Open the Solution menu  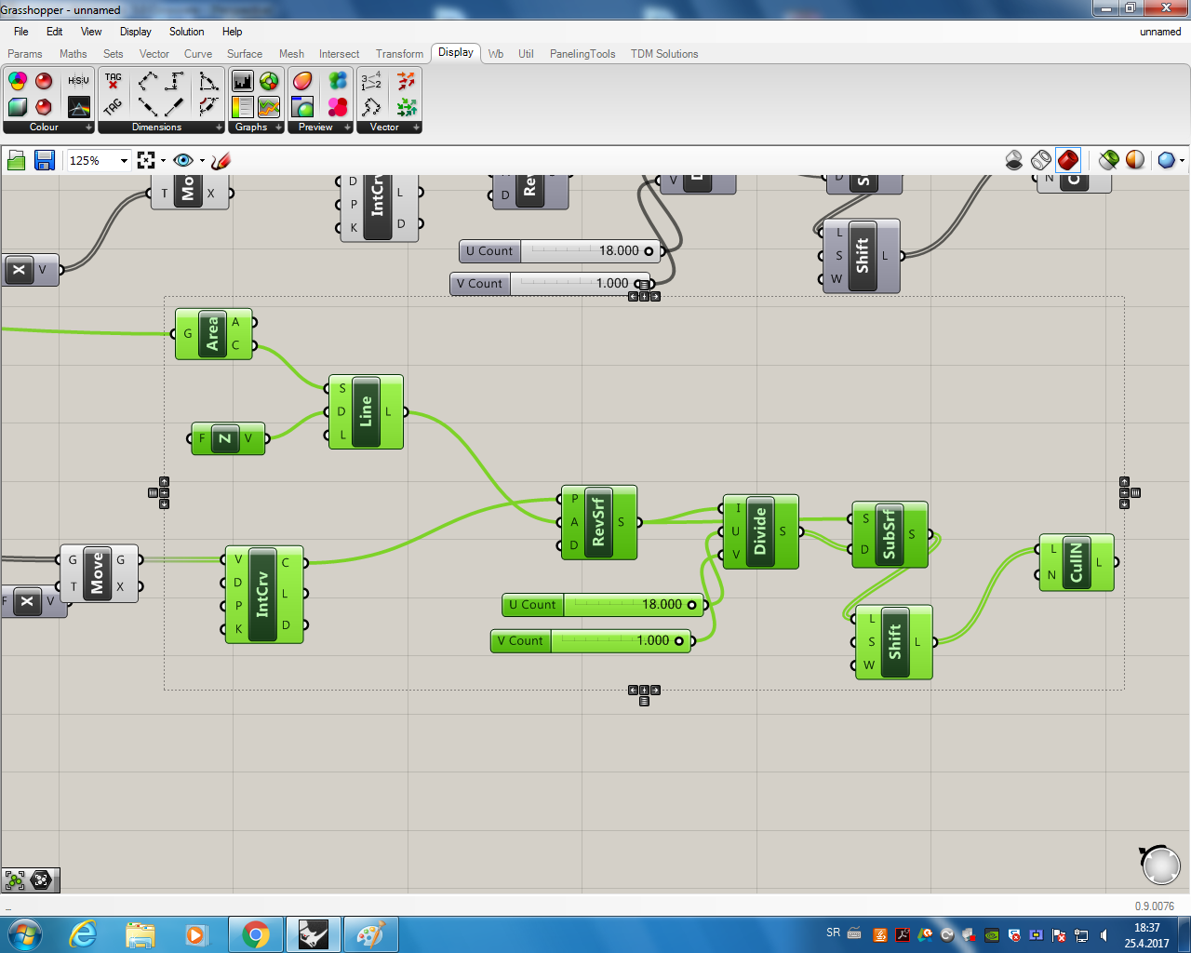click(x=186, y=32)
